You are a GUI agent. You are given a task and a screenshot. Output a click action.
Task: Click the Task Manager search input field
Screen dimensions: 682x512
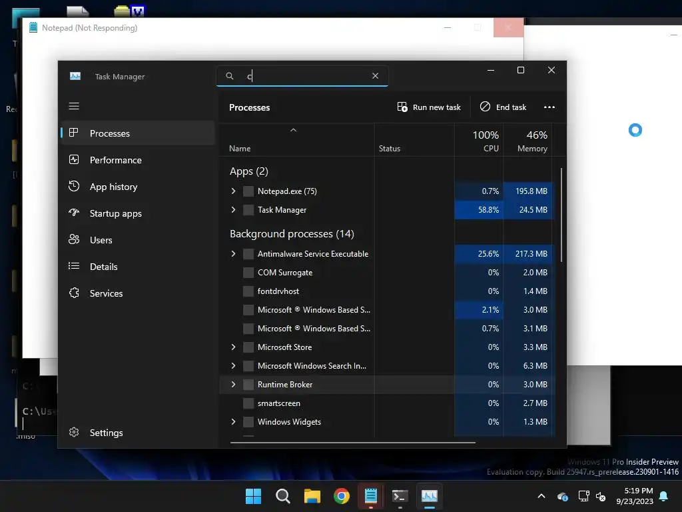pyautogui.click(x=302, y=76)
